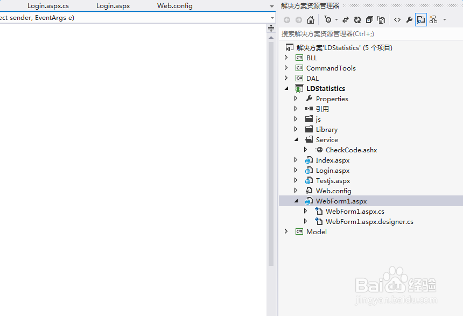463x316 pixels.
Task: Open the Pending Changes Filter dropdown arrow
Action: tap(336, 20)
